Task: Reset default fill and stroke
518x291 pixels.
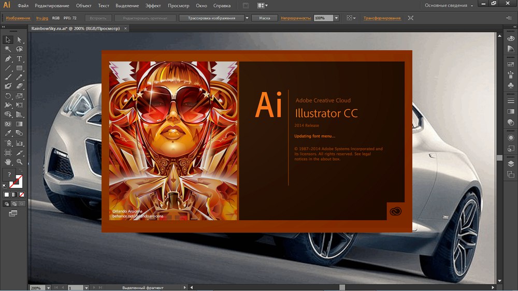Action: [4, 186]
